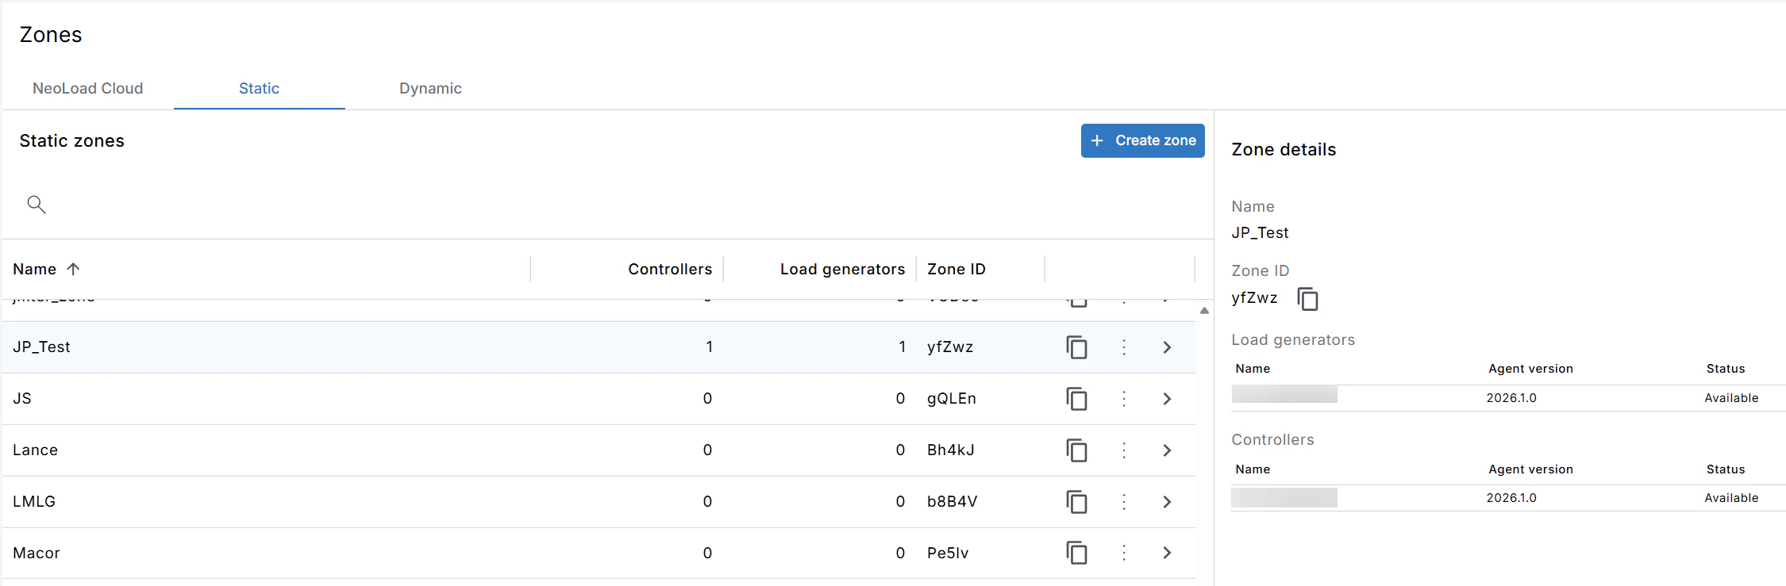Select the LMLG zone name

point(34,501)
